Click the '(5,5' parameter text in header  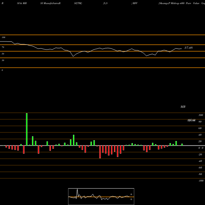(105, 3)
